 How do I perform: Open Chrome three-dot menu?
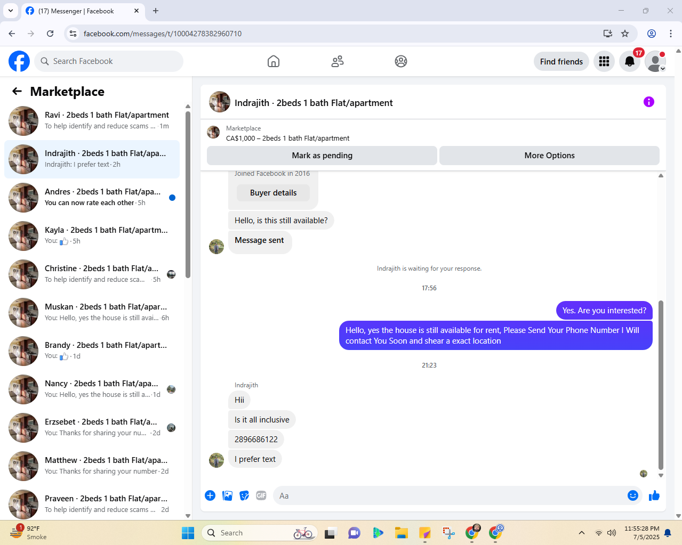pyautogui.click(x=671, y=34)
